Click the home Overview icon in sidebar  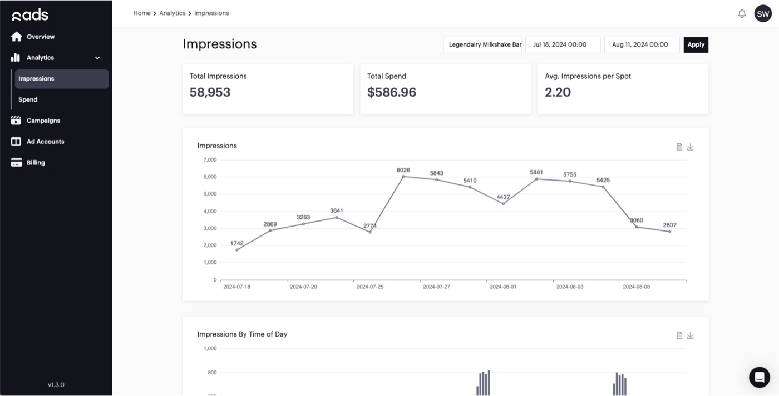pos(16,36)
